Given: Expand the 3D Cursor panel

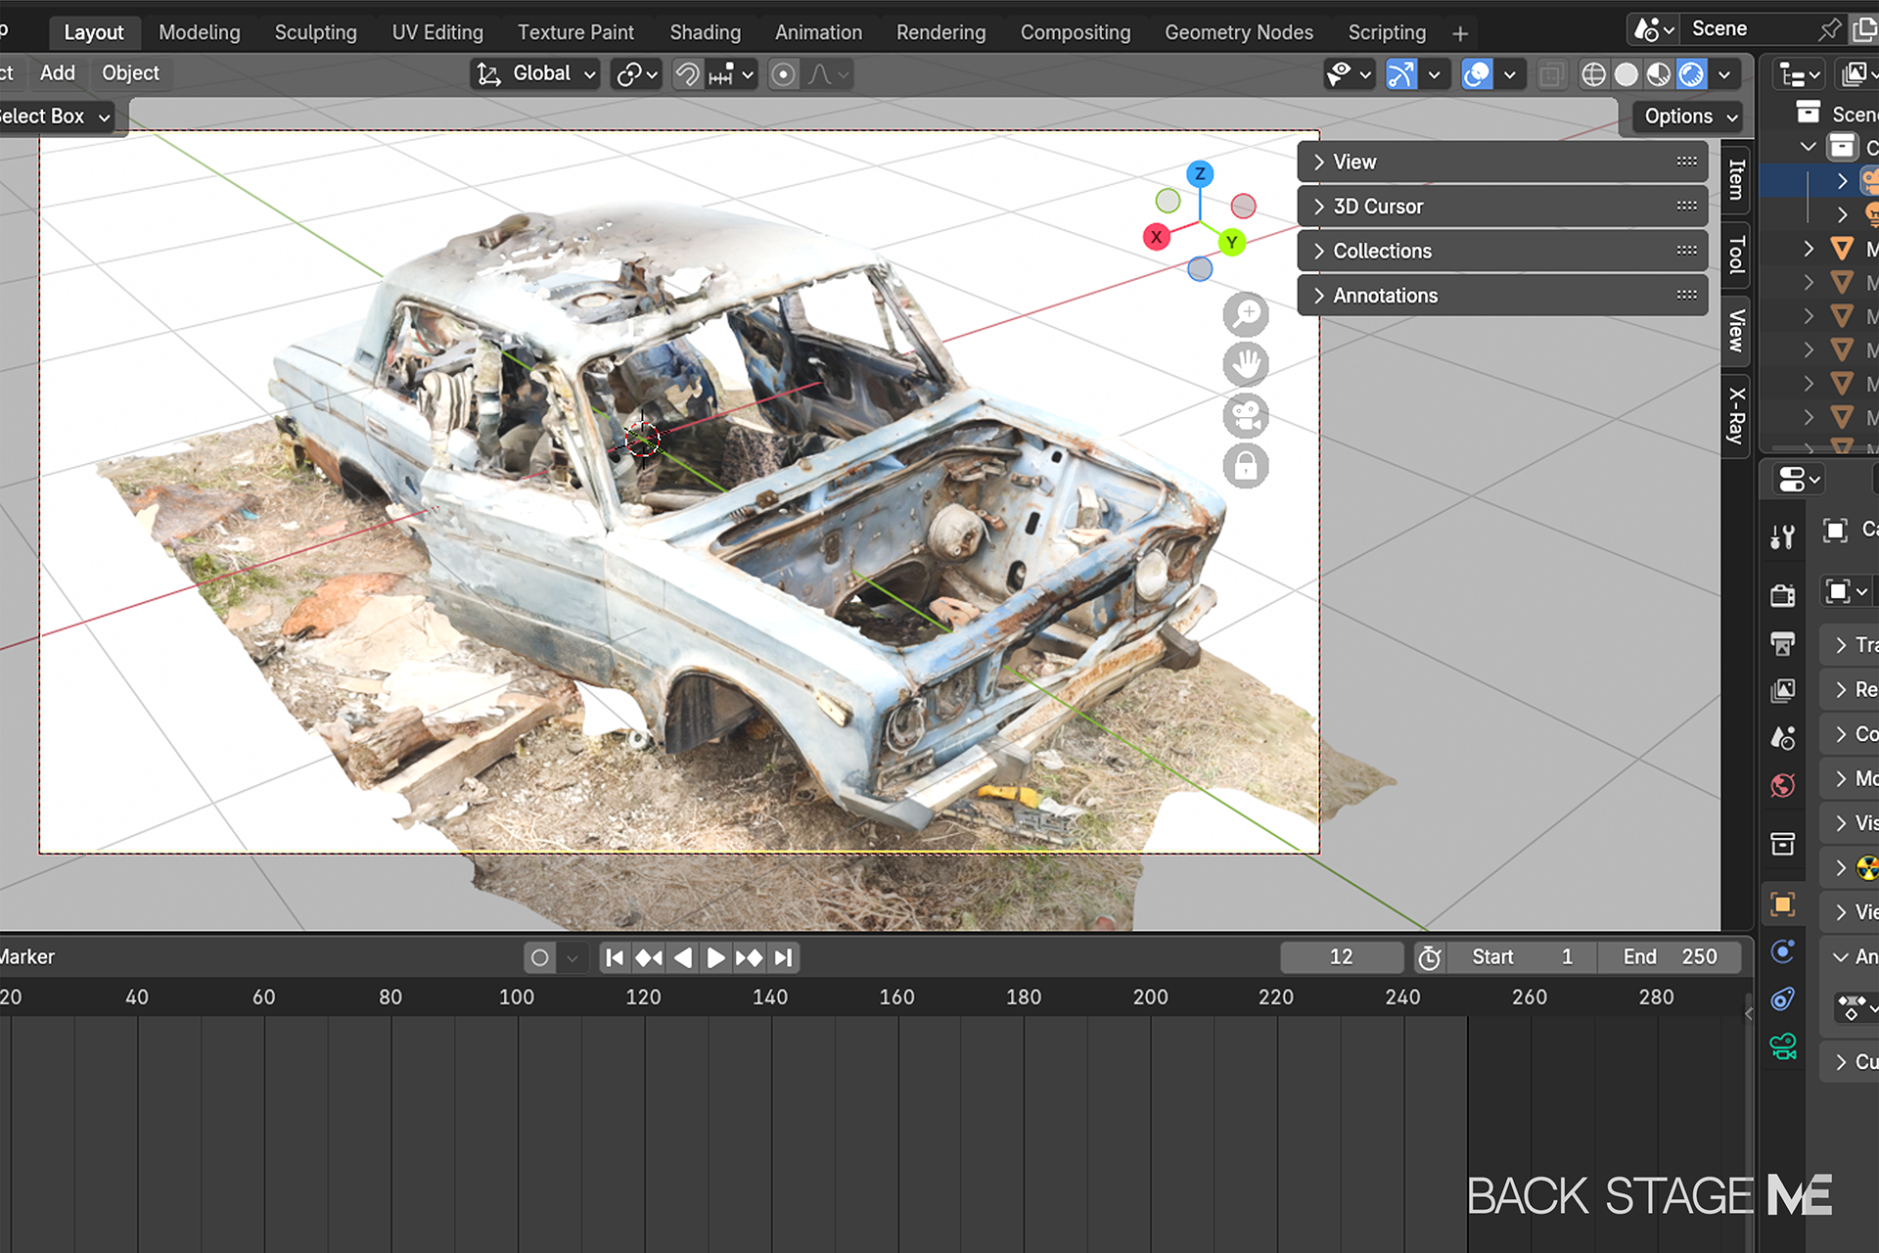Looking at the screenshot, I should pyautogui.click(x=1377, y=207).
